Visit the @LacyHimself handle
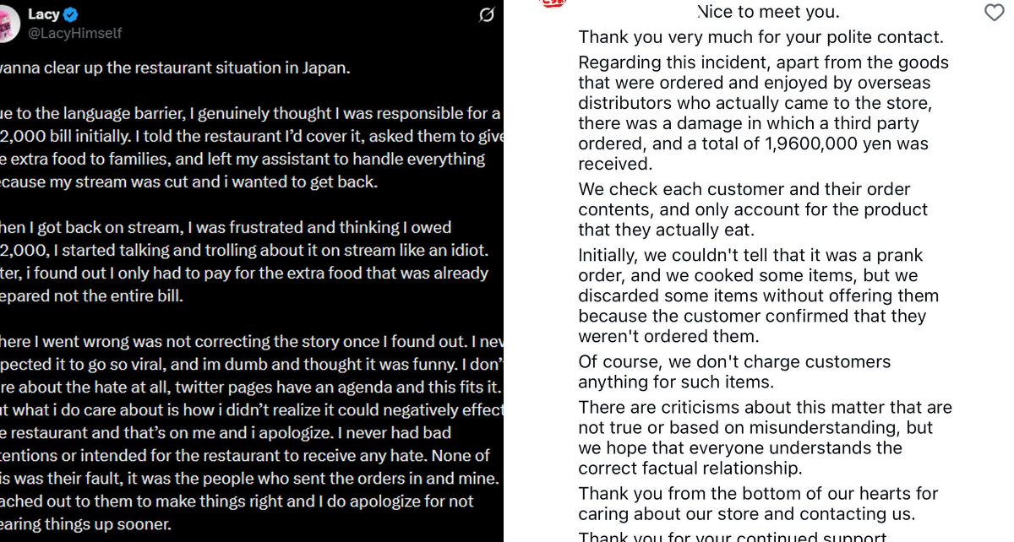Image resolution: width=1014 pixels, height=542 pixels. 74,33
